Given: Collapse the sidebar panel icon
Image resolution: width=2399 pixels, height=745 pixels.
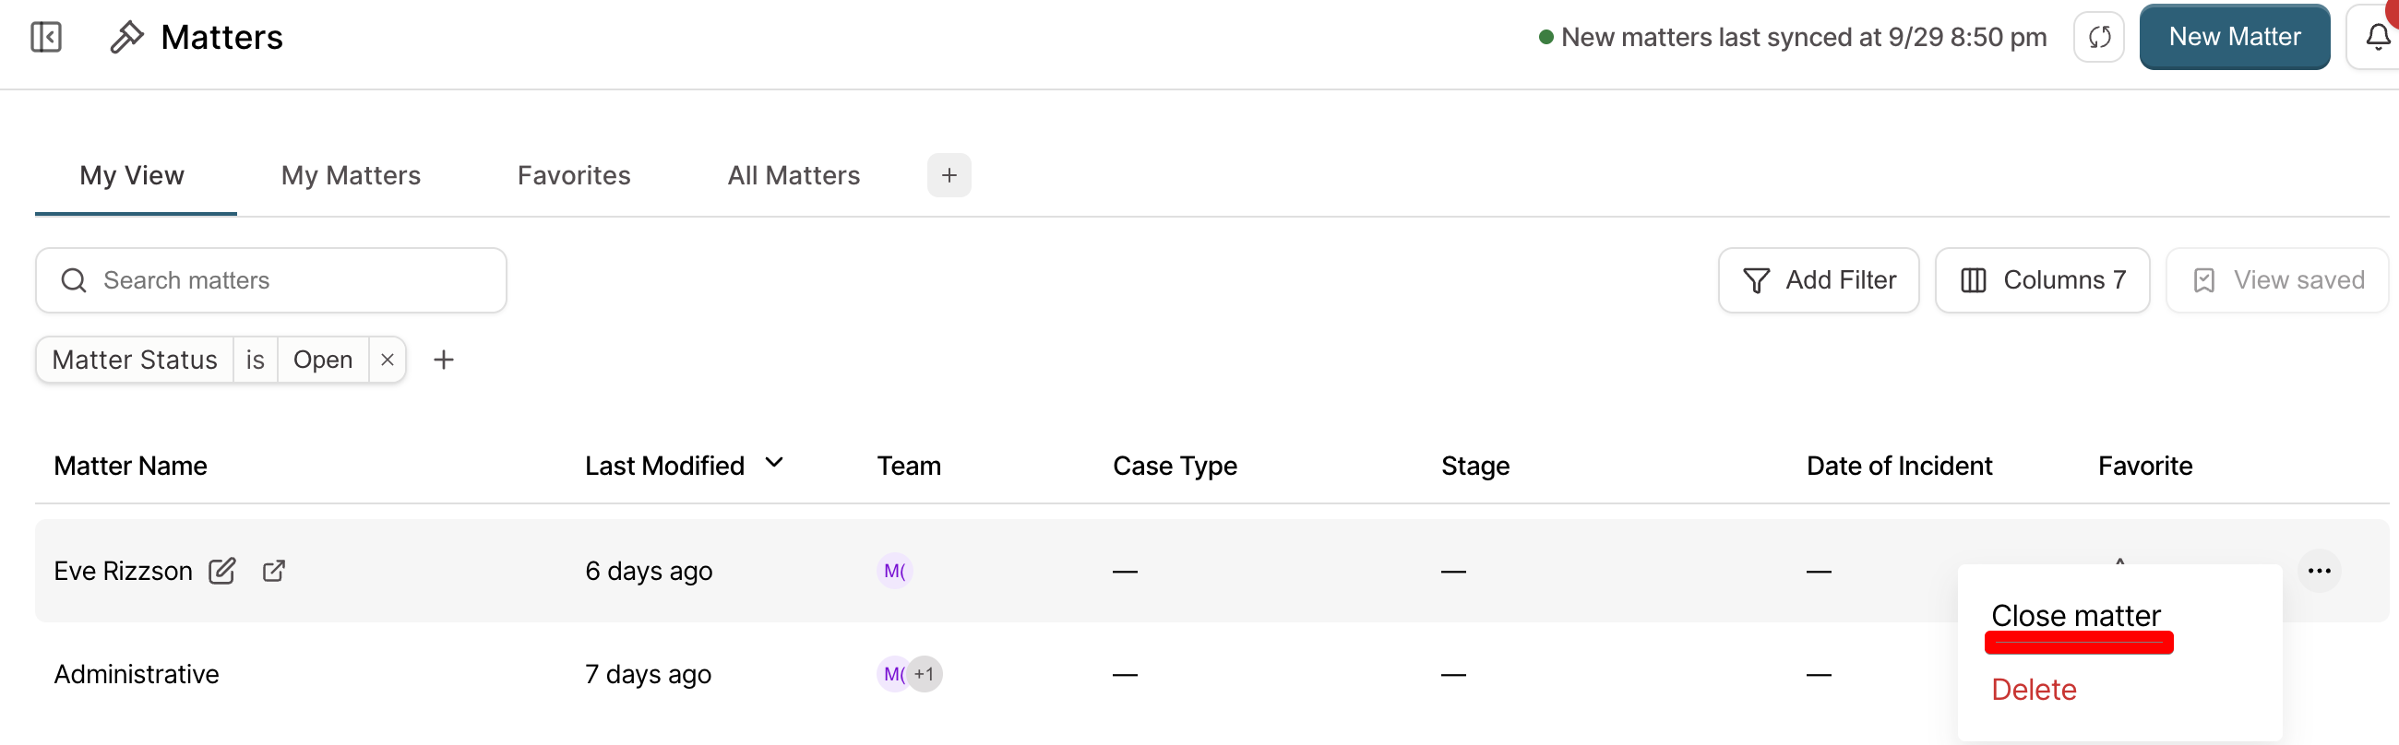Looking at the screenshot, I should pyautogui.click(x=45, y=37).
